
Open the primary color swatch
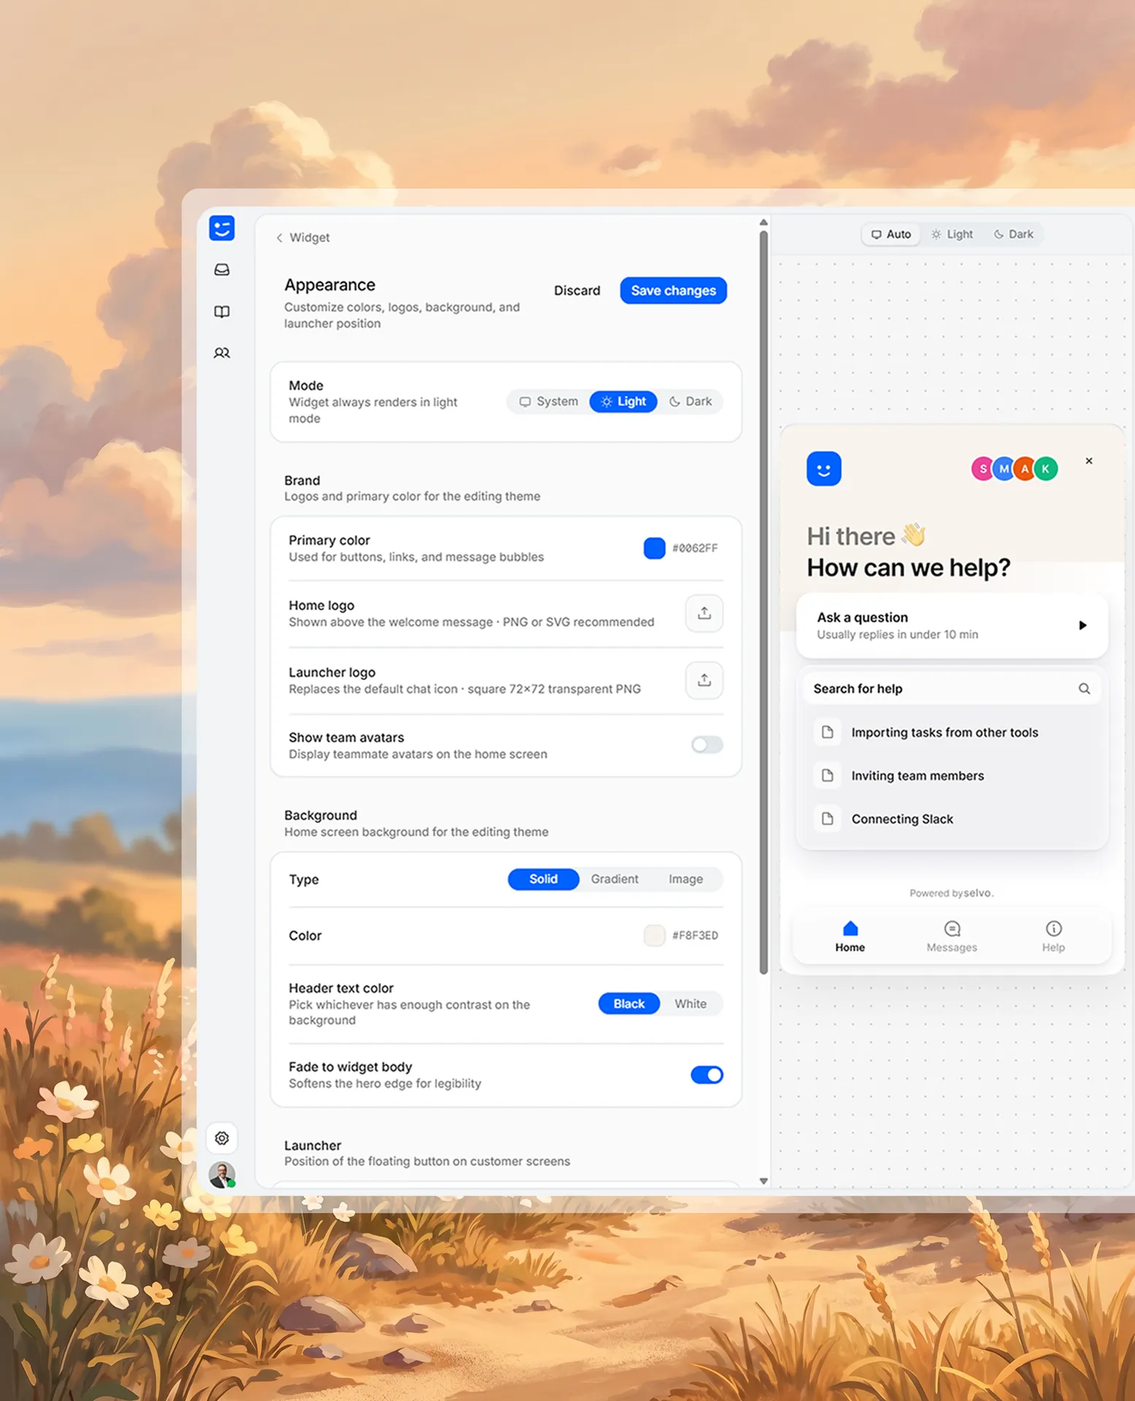click(x=654, y=548)
